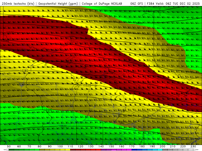This screenshot has width=202, height=151.
Task: Click the 10020 height contour label
Action: pos(10,33)
